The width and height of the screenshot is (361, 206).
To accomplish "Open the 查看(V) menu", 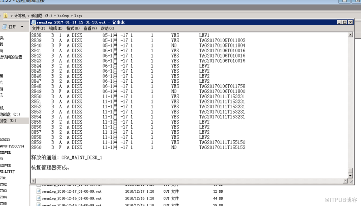I will tap(90, 28).
